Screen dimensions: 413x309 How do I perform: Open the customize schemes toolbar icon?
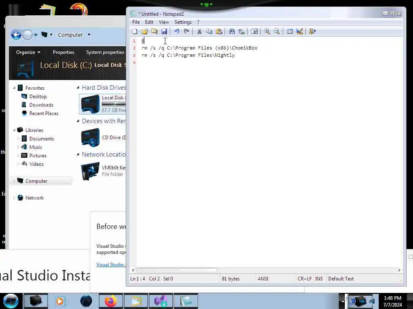300,31
